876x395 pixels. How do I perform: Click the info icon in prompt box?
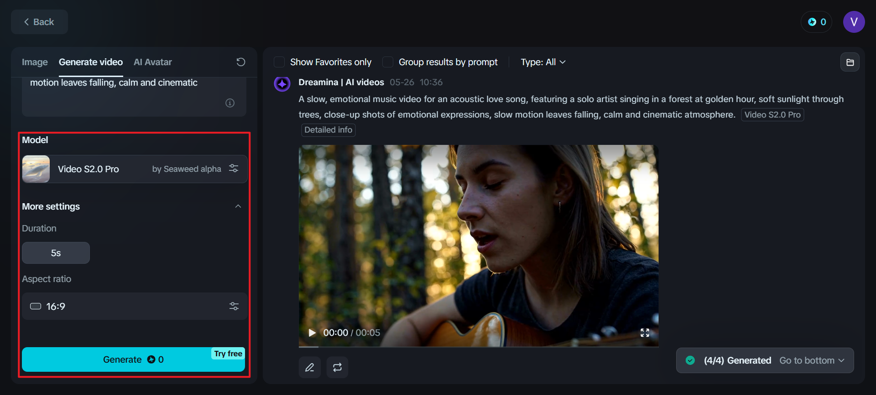pos(230,103)
